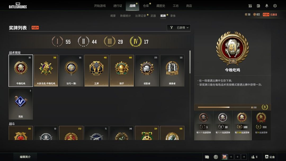Select the 收割者 helmet medal
This screenshot has width=286, height=161.
coord(147,70)
